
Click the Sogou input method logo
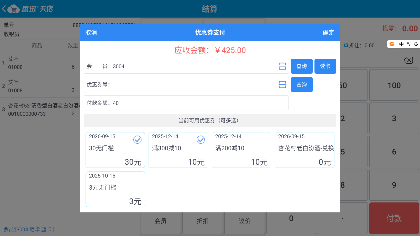coord(392,44)
